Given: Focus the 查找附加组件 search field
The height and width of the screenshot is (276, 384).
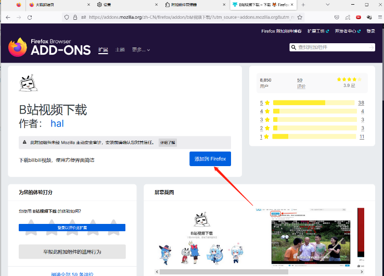Looking at the screenshot, I should (332, 47).
